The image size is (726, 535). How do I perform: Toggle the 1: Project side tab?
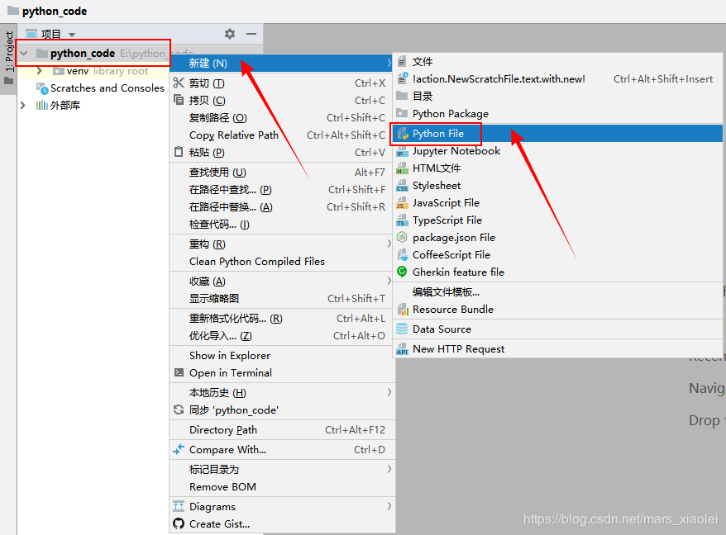[9, 52]
